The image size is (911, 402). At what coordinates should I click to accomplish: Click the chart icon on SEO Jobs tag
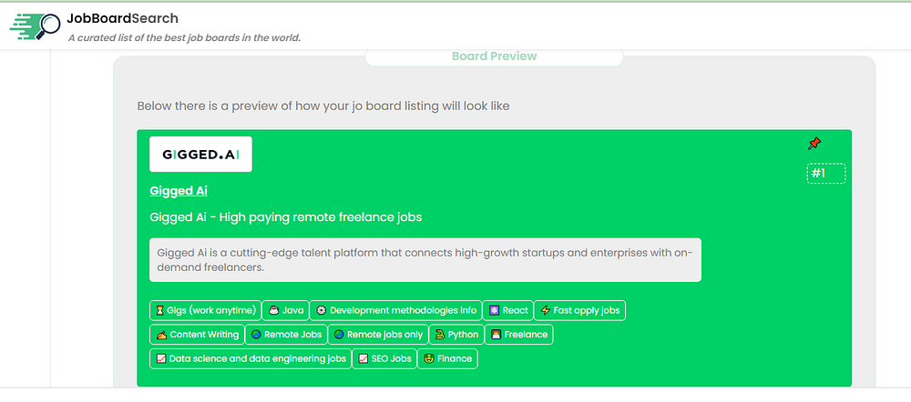click(363, 358)
